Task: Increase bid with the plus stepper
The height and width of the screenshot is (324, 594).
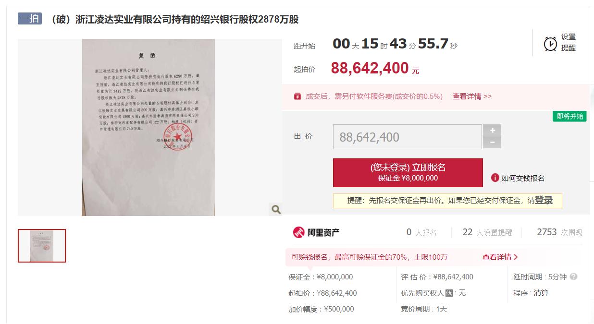Action: click(x=492, y=130)
